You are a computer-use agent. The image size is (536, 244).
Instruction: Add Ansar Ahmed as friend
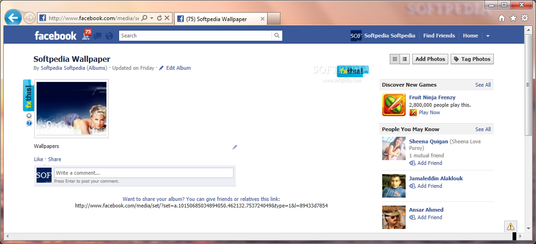[426, 217]
